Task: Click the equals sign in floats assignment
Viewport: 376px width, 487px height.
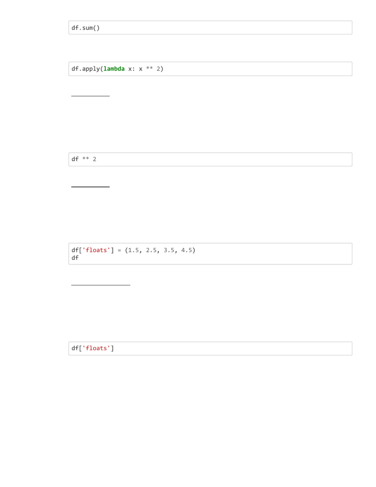Action: 119,250
